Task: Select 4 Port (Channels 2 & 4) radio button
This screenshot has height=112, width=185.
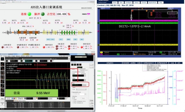Action: point(73,101)
